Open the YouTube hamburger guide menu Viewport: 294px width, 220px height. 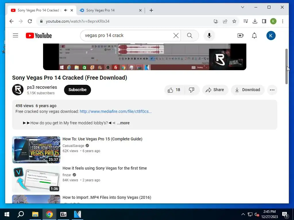16,35
